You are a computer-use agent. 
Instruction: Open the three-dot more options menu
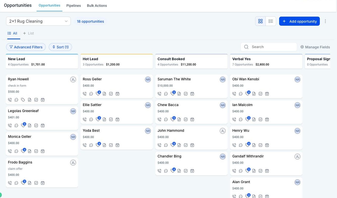point(325,21)
